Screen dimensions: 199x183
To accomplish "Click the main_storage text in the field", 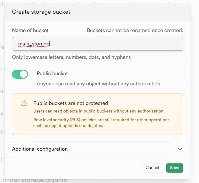I will tap(34, 44).
